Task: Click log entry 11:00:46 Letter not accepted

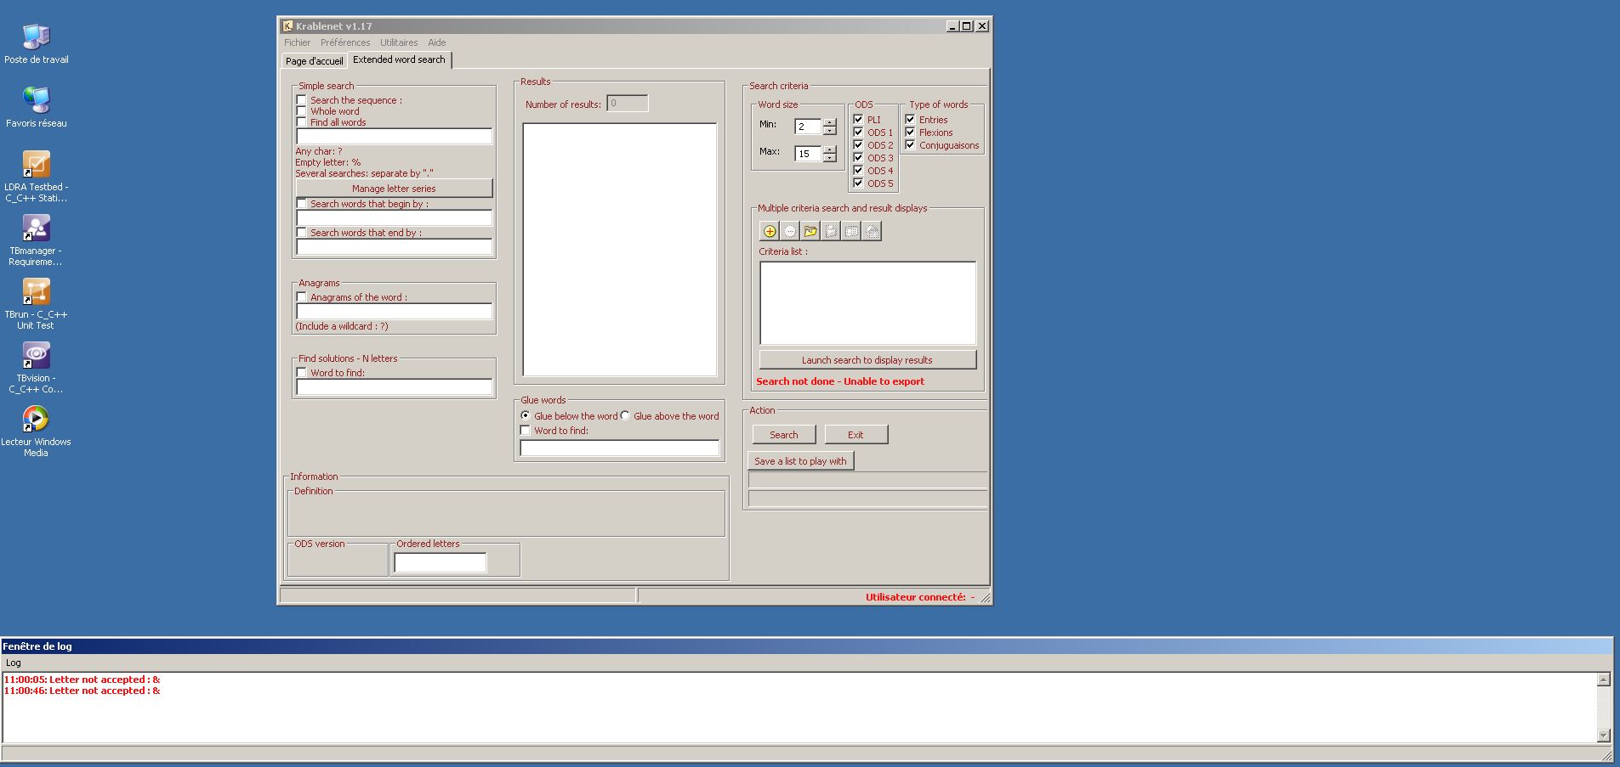Action: pyautogui.click(x=82, y=691)
